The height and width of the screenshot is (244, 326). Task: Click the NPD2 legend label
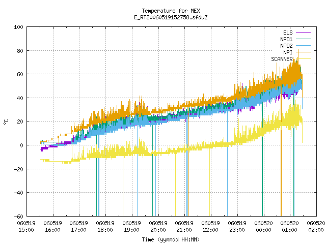pyautogui.click(x=286, y=46)
